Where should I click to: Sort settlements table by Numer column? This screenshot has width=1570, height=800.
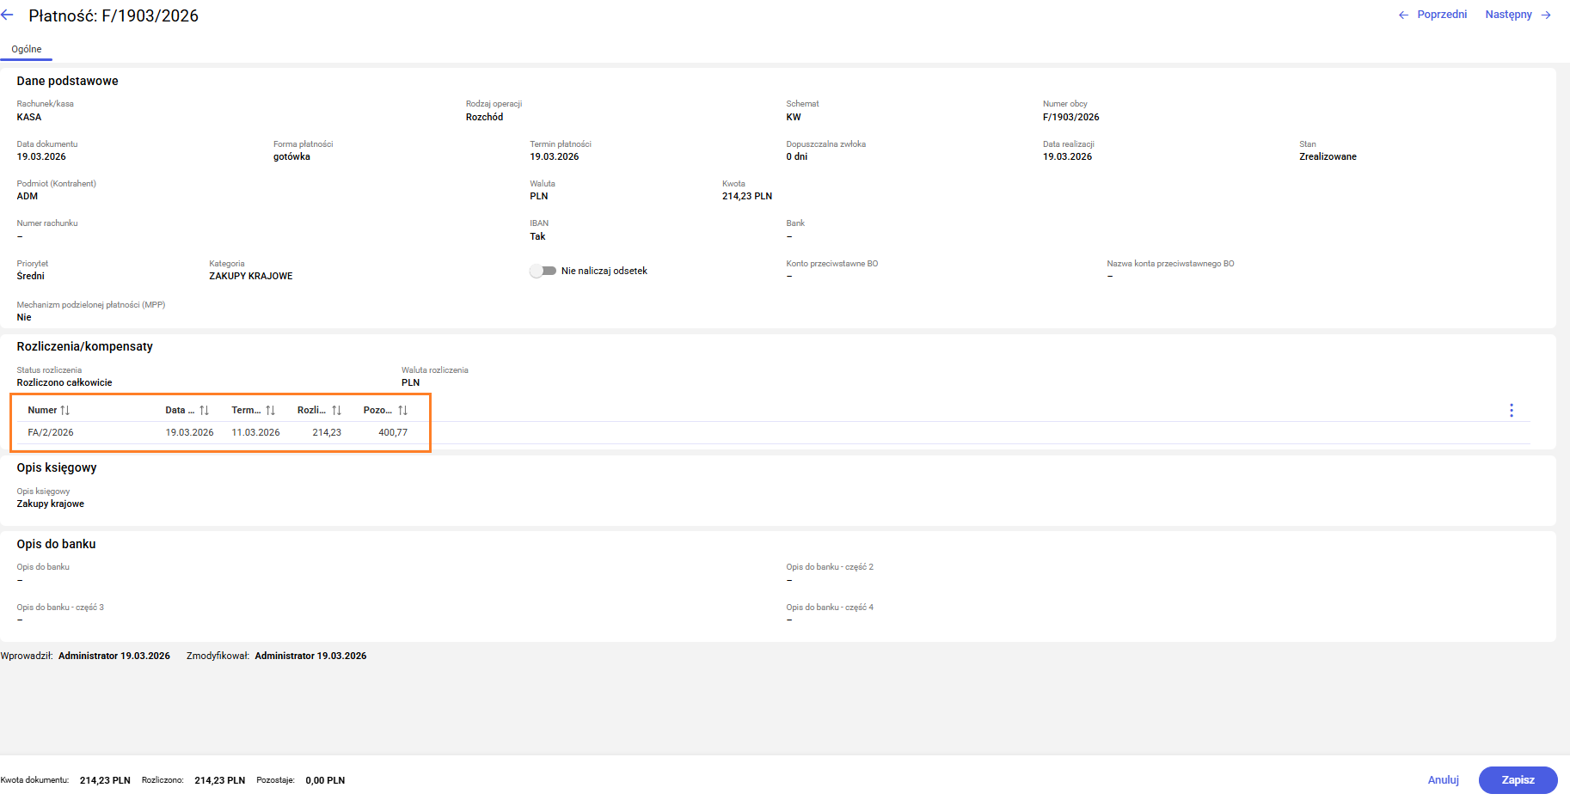[64, 411]
